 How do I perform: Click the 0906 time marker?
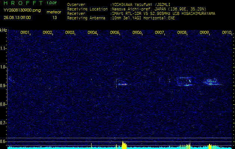[137, 32]
